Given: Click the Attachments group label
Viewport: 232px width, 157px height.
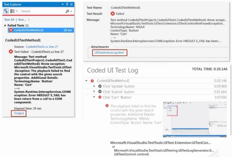Looking at the screenshot, I should tap(100, 47).
